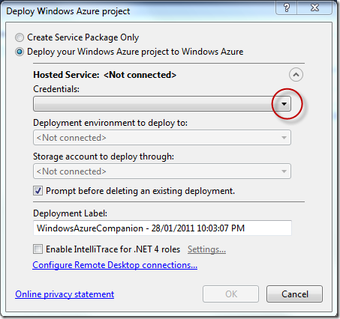Open IntelliTrace Settings... link
The width and height of the screenshot is (340, 319).
206,249
